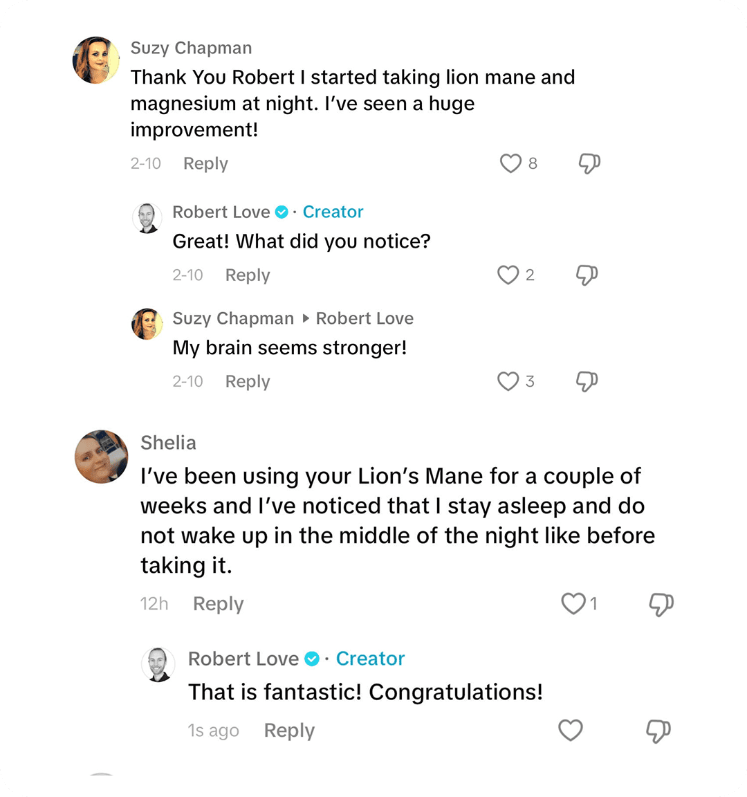
Task: Open Robert Love's avatar beside Congratulations reply
Action: click(159, 665)
